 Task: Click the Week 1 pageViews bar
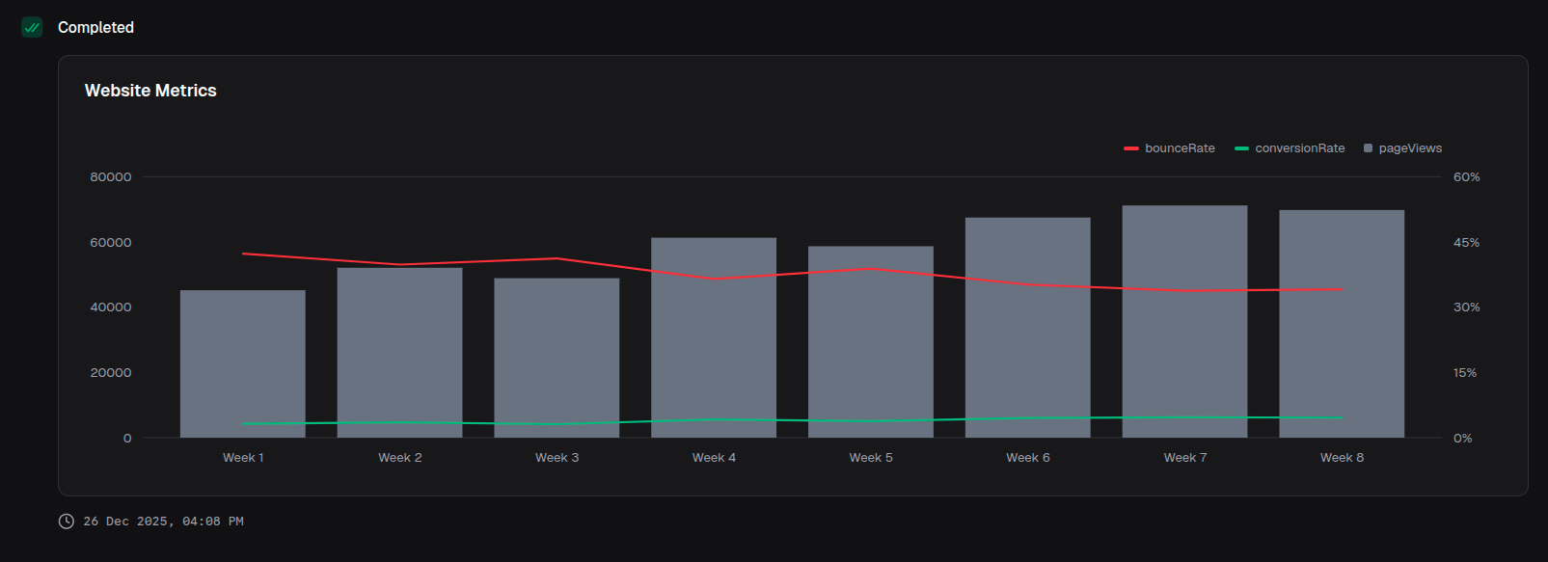coord(243,366)
